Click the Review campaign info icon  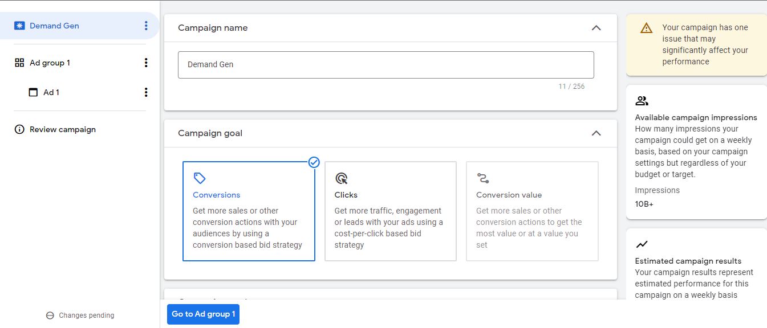click(19, 129)
